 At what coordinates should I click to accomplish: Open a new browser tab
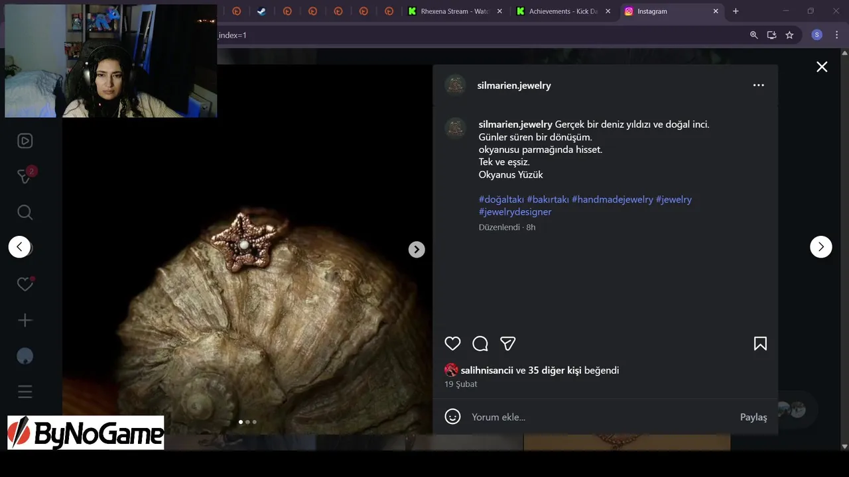pyautogui.click(x=736, y=11)
